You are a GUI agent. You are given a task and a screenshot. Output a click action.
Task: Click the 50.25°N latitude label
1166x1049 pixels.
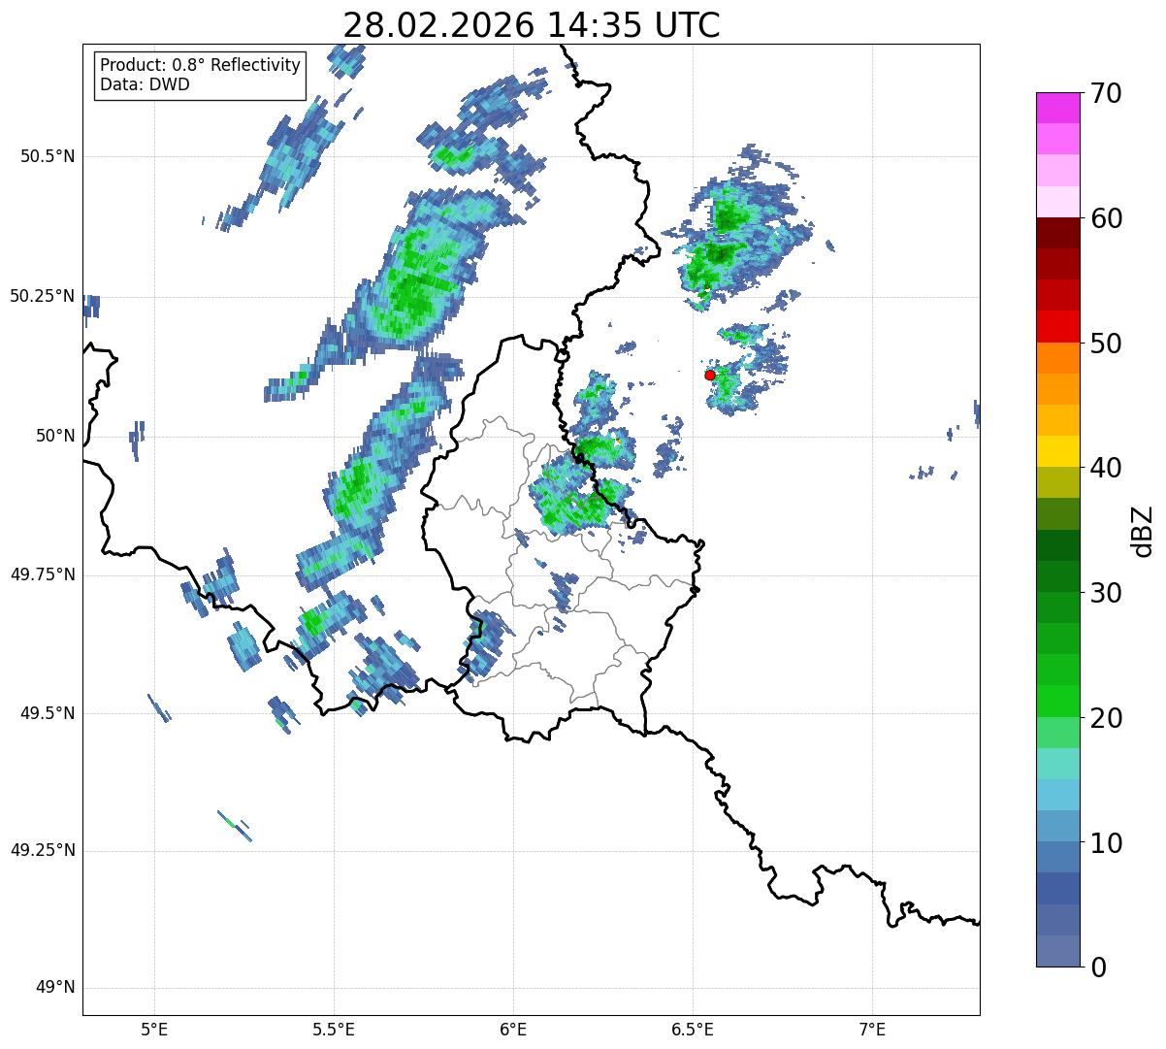point(43,296)
